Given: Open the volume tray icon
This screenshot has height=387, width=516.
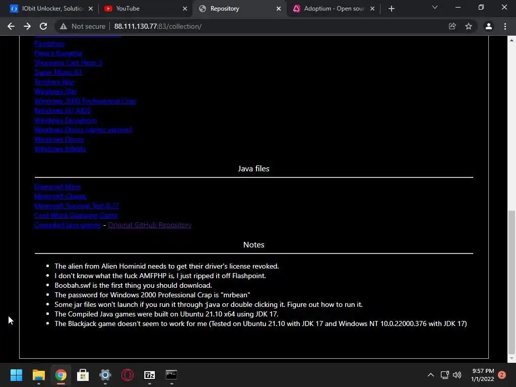Looking at the screenshot, I should pyautogui.click(x=457, y=375).
